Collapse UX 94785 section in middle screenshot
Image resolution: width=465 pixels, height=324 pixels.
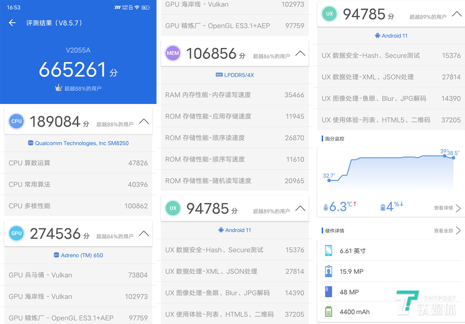pos(300,208)
